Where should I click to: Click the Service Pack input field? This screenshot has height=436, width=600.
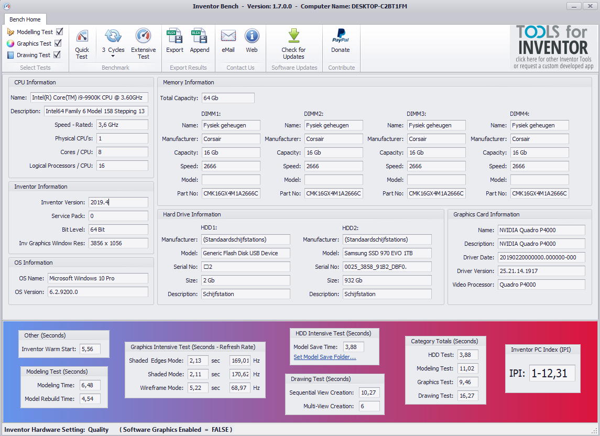click(x=118, y=216)
